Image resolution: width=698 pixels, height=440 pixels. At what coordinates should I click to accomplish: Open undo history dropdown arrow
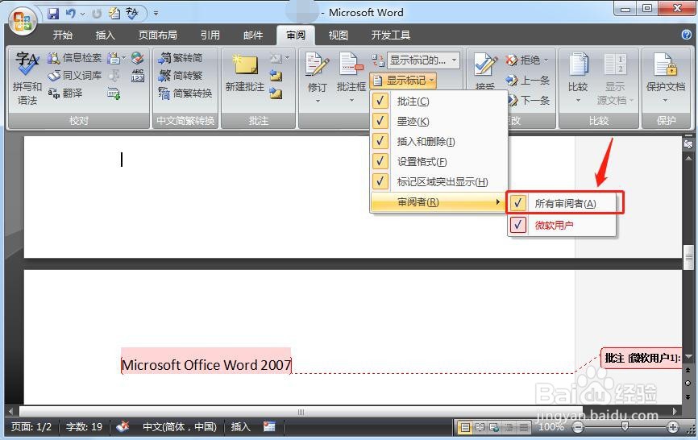pos(83,15)
